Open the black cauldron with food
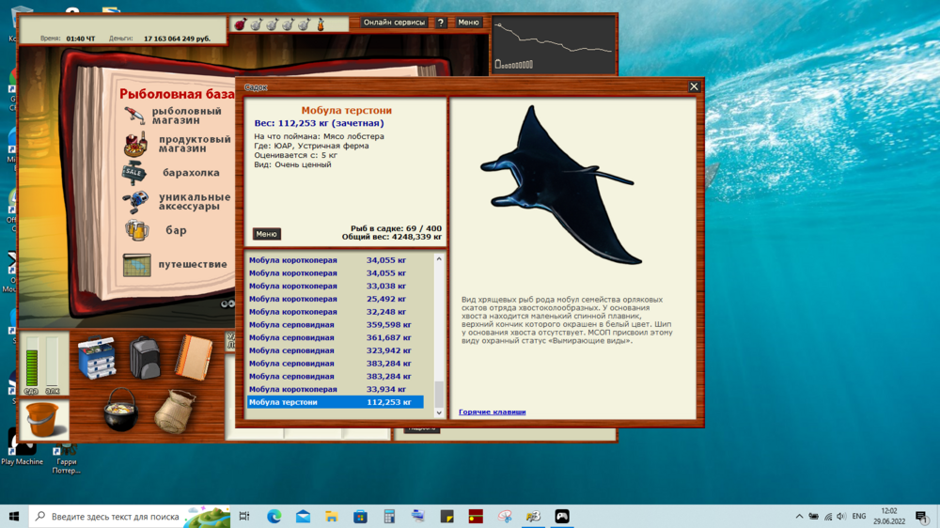This screenshot has height=528, width=940. coord(120,410)
